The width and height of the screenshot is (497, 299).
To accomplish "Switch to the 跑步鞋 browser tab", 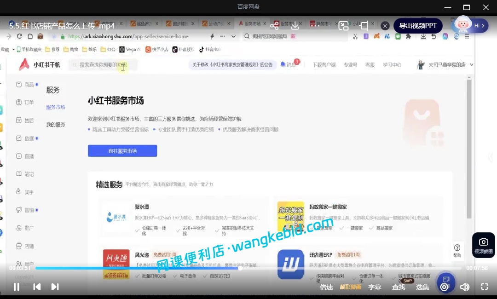I will click(x=179, y=24).
